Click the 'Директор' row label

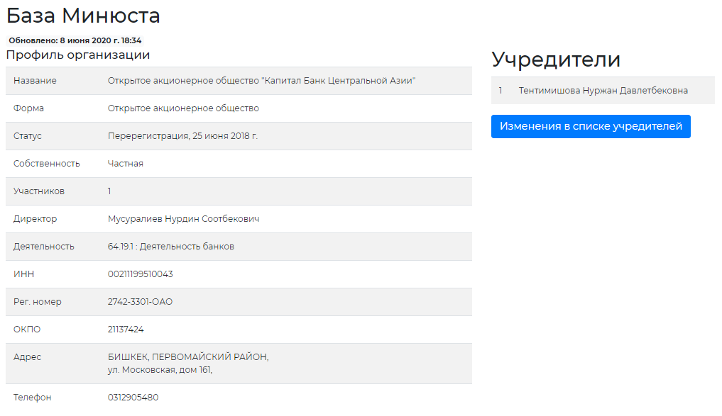(35, 219)
